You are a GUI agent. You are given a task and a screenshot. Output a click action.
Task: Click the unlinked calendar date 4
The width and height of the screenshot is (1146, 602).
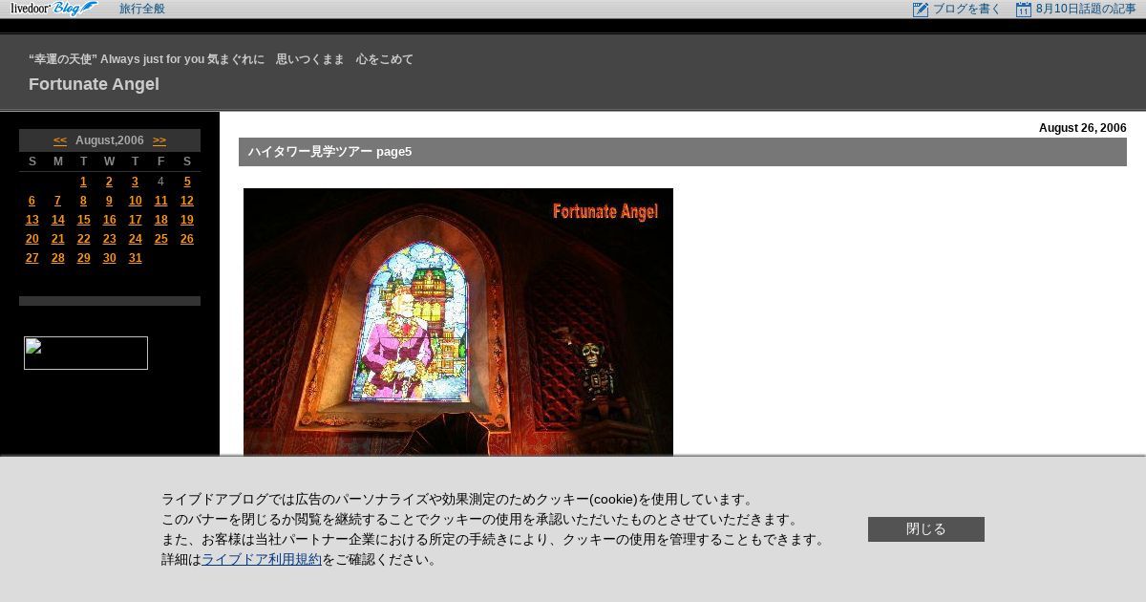click(160, 182)
